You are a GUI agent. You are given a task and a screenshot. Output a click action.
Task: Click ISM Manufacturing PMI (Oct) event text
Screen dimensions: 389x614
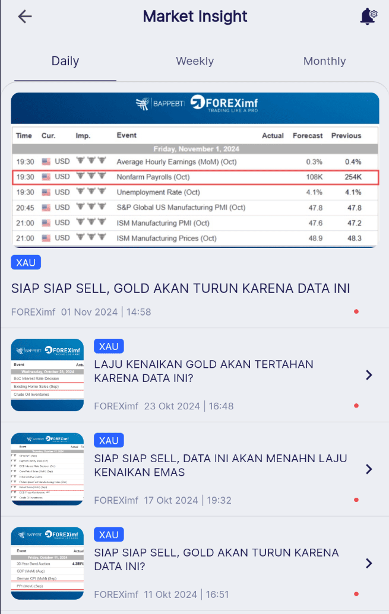(163, 223)
